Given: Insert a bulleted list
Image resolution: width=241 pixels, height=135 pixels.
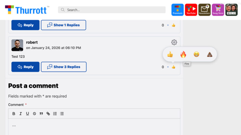Looking at the screenshot, I should [x=62, y=114].
